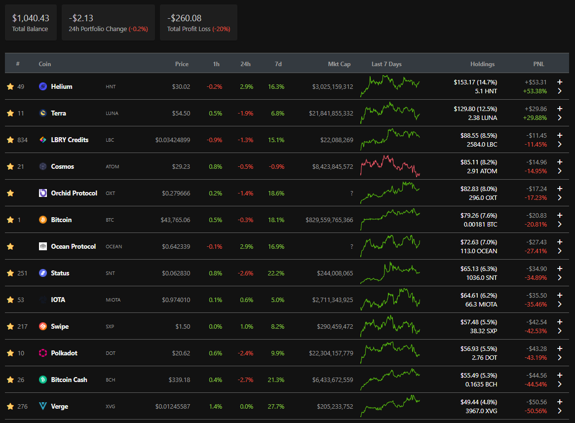The image size is (575, 423).
Task: Sort the table by Holdings column
Action: 482,64
